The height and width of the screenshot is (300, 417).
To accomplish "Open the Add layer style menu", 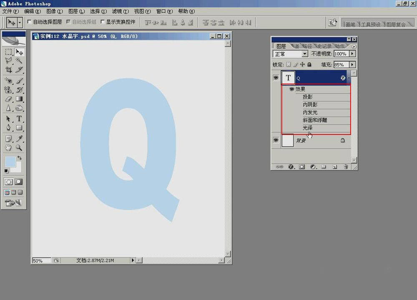I will pos(291,167).
